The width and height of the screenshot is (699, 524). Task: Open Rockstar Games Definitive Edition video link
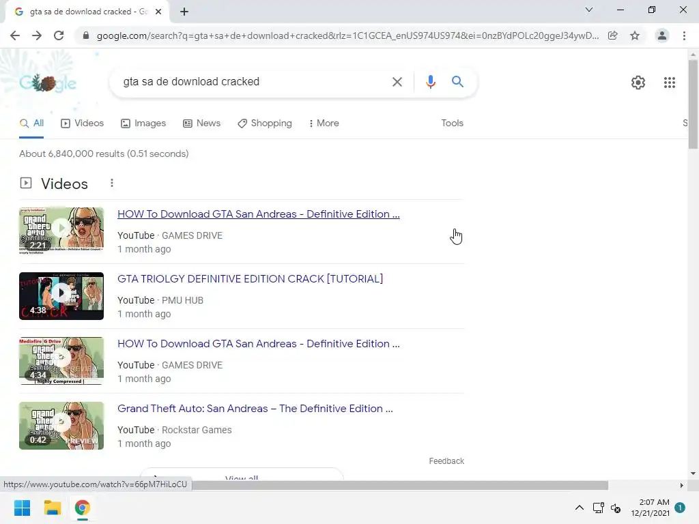(255, 409)
